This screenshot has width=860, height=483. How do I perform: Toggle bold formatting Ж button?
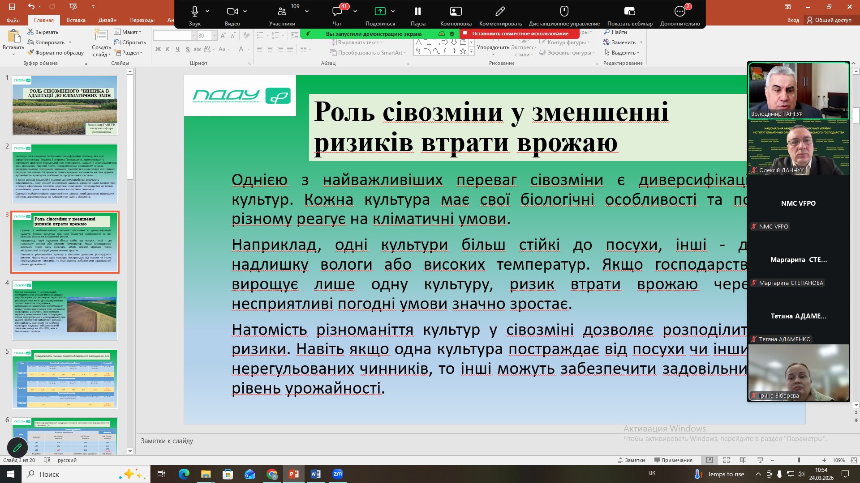(x=158, y=49)
